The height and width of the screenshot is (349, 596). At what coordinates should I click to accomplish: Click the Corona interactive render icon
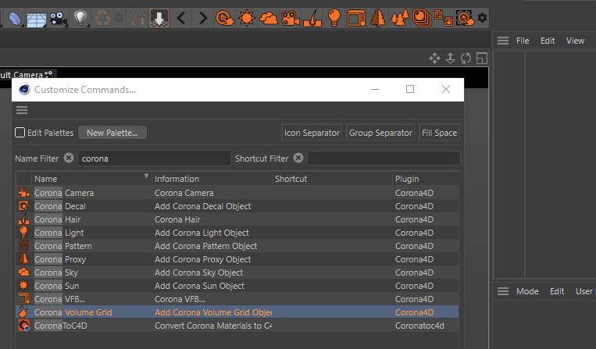[225, 18]
